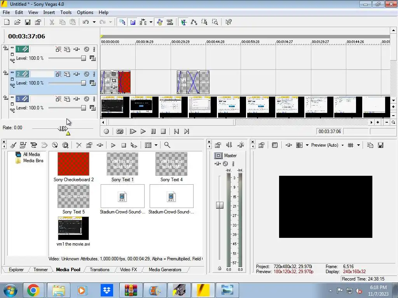Start preview in the Media Pool toolbar
Viewport: 398px width, 298px height.
(x=113, y=145)
